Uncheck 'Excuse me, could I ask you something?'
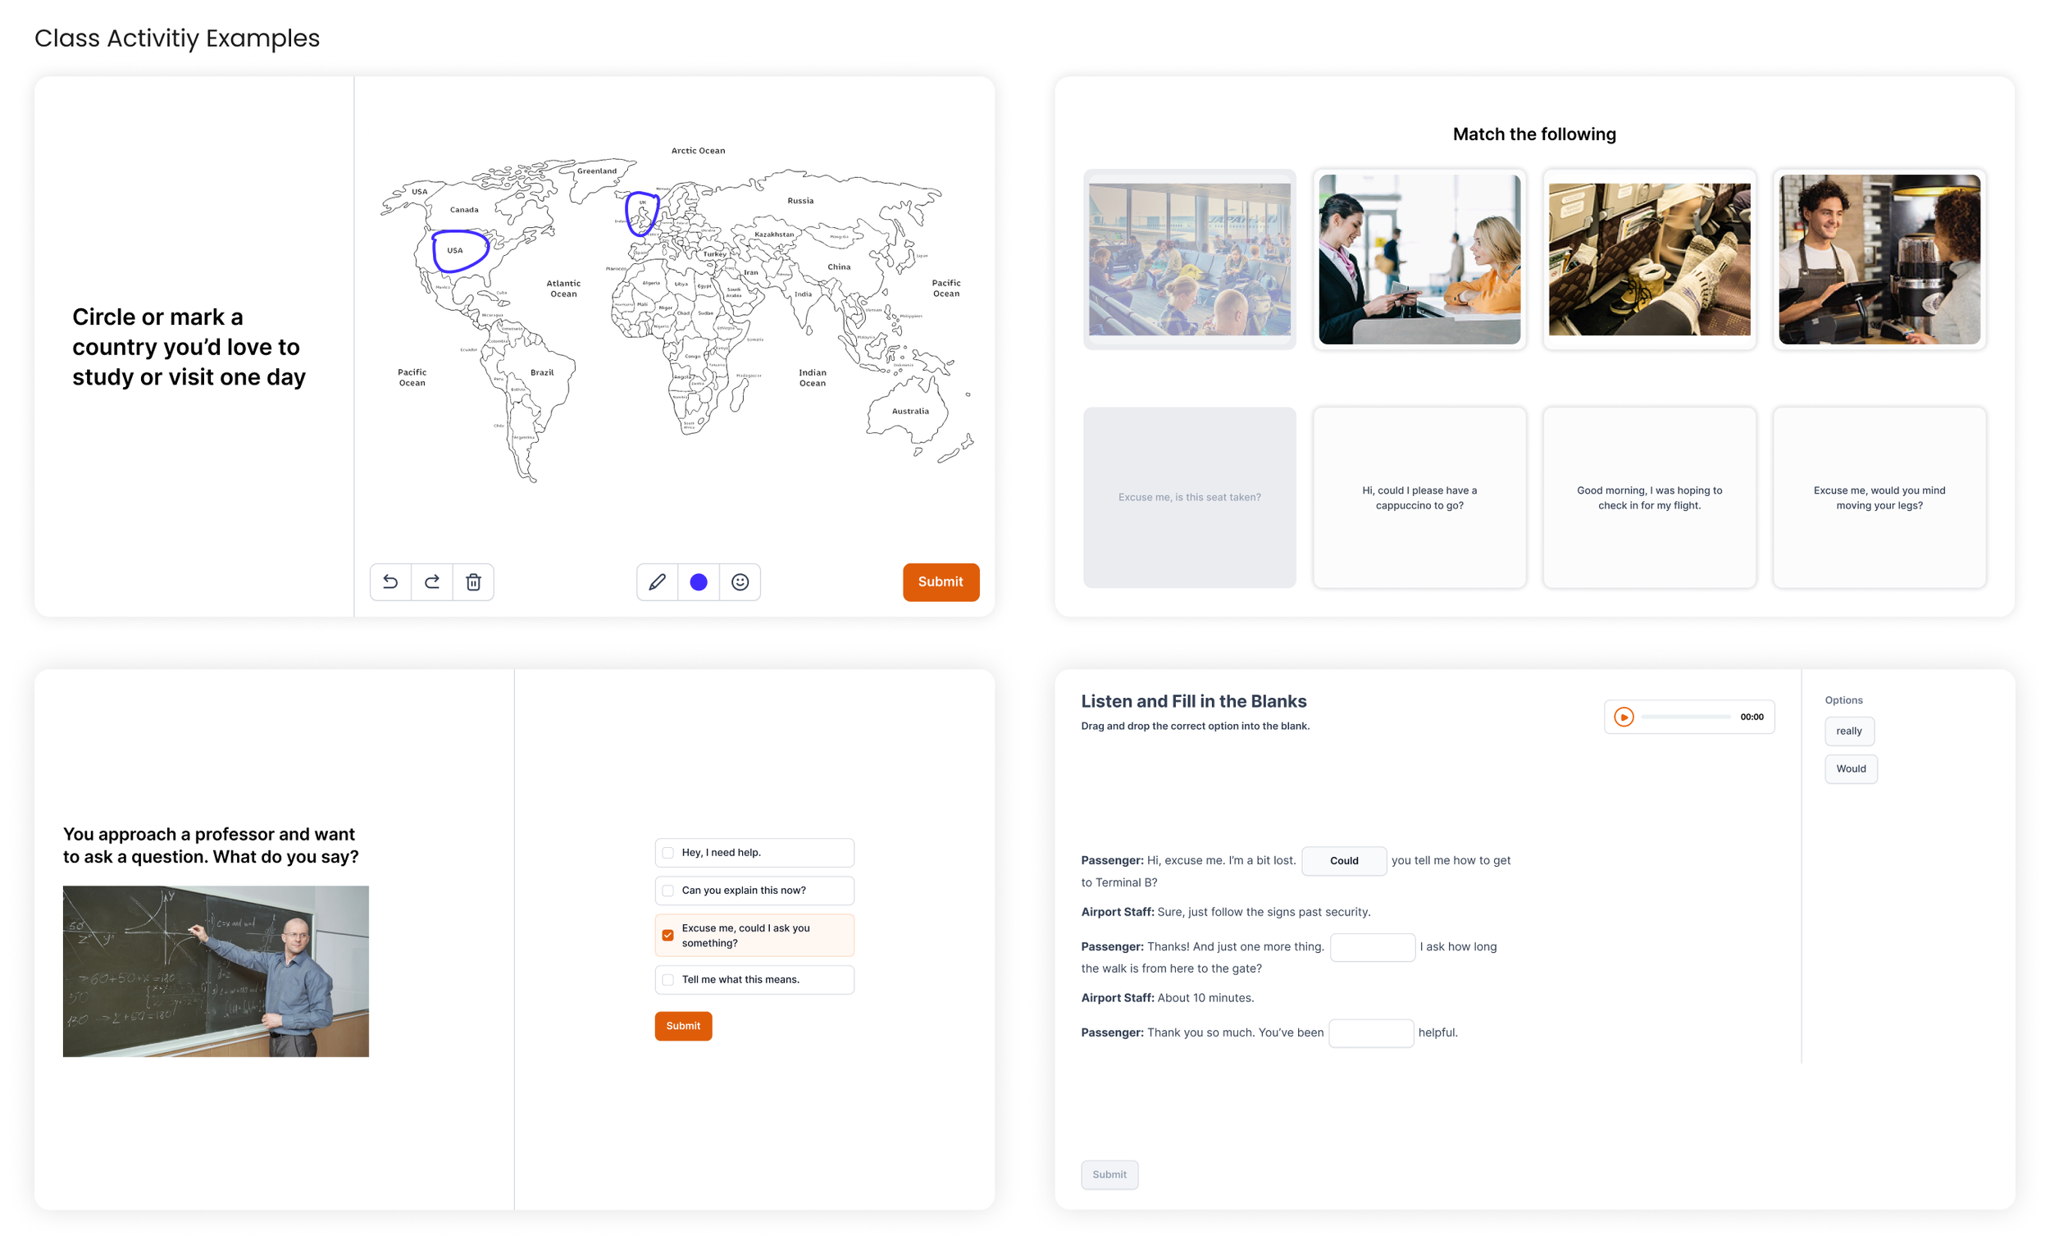The width and height of the screenshot is (2050, 1244). (668, 935)
